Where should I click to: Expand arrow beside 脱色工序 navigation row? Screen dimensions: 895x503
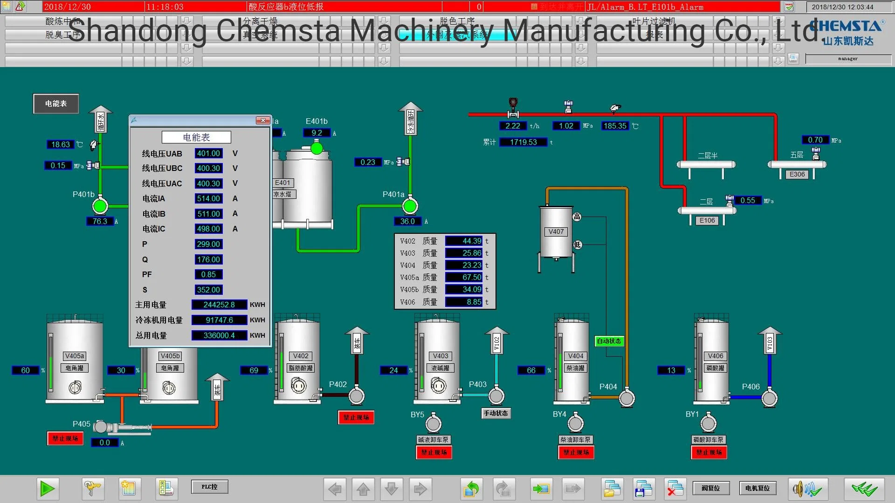click(581, 21)
